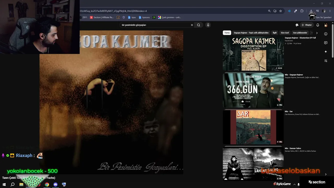This screenshot has width=334, height=188.
Task: Open Windows taskbar search
Action: pos(13,184)
